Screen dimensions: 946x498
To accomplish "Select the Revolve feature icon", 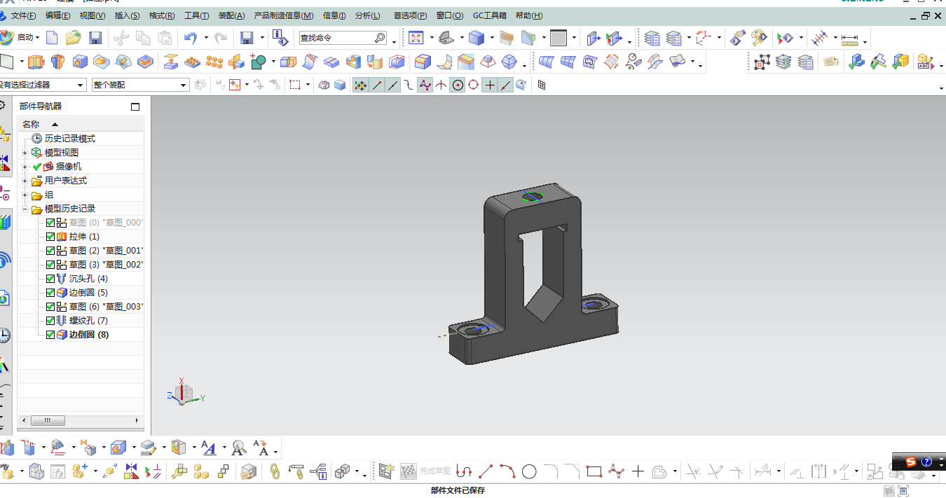I will 57,62.
